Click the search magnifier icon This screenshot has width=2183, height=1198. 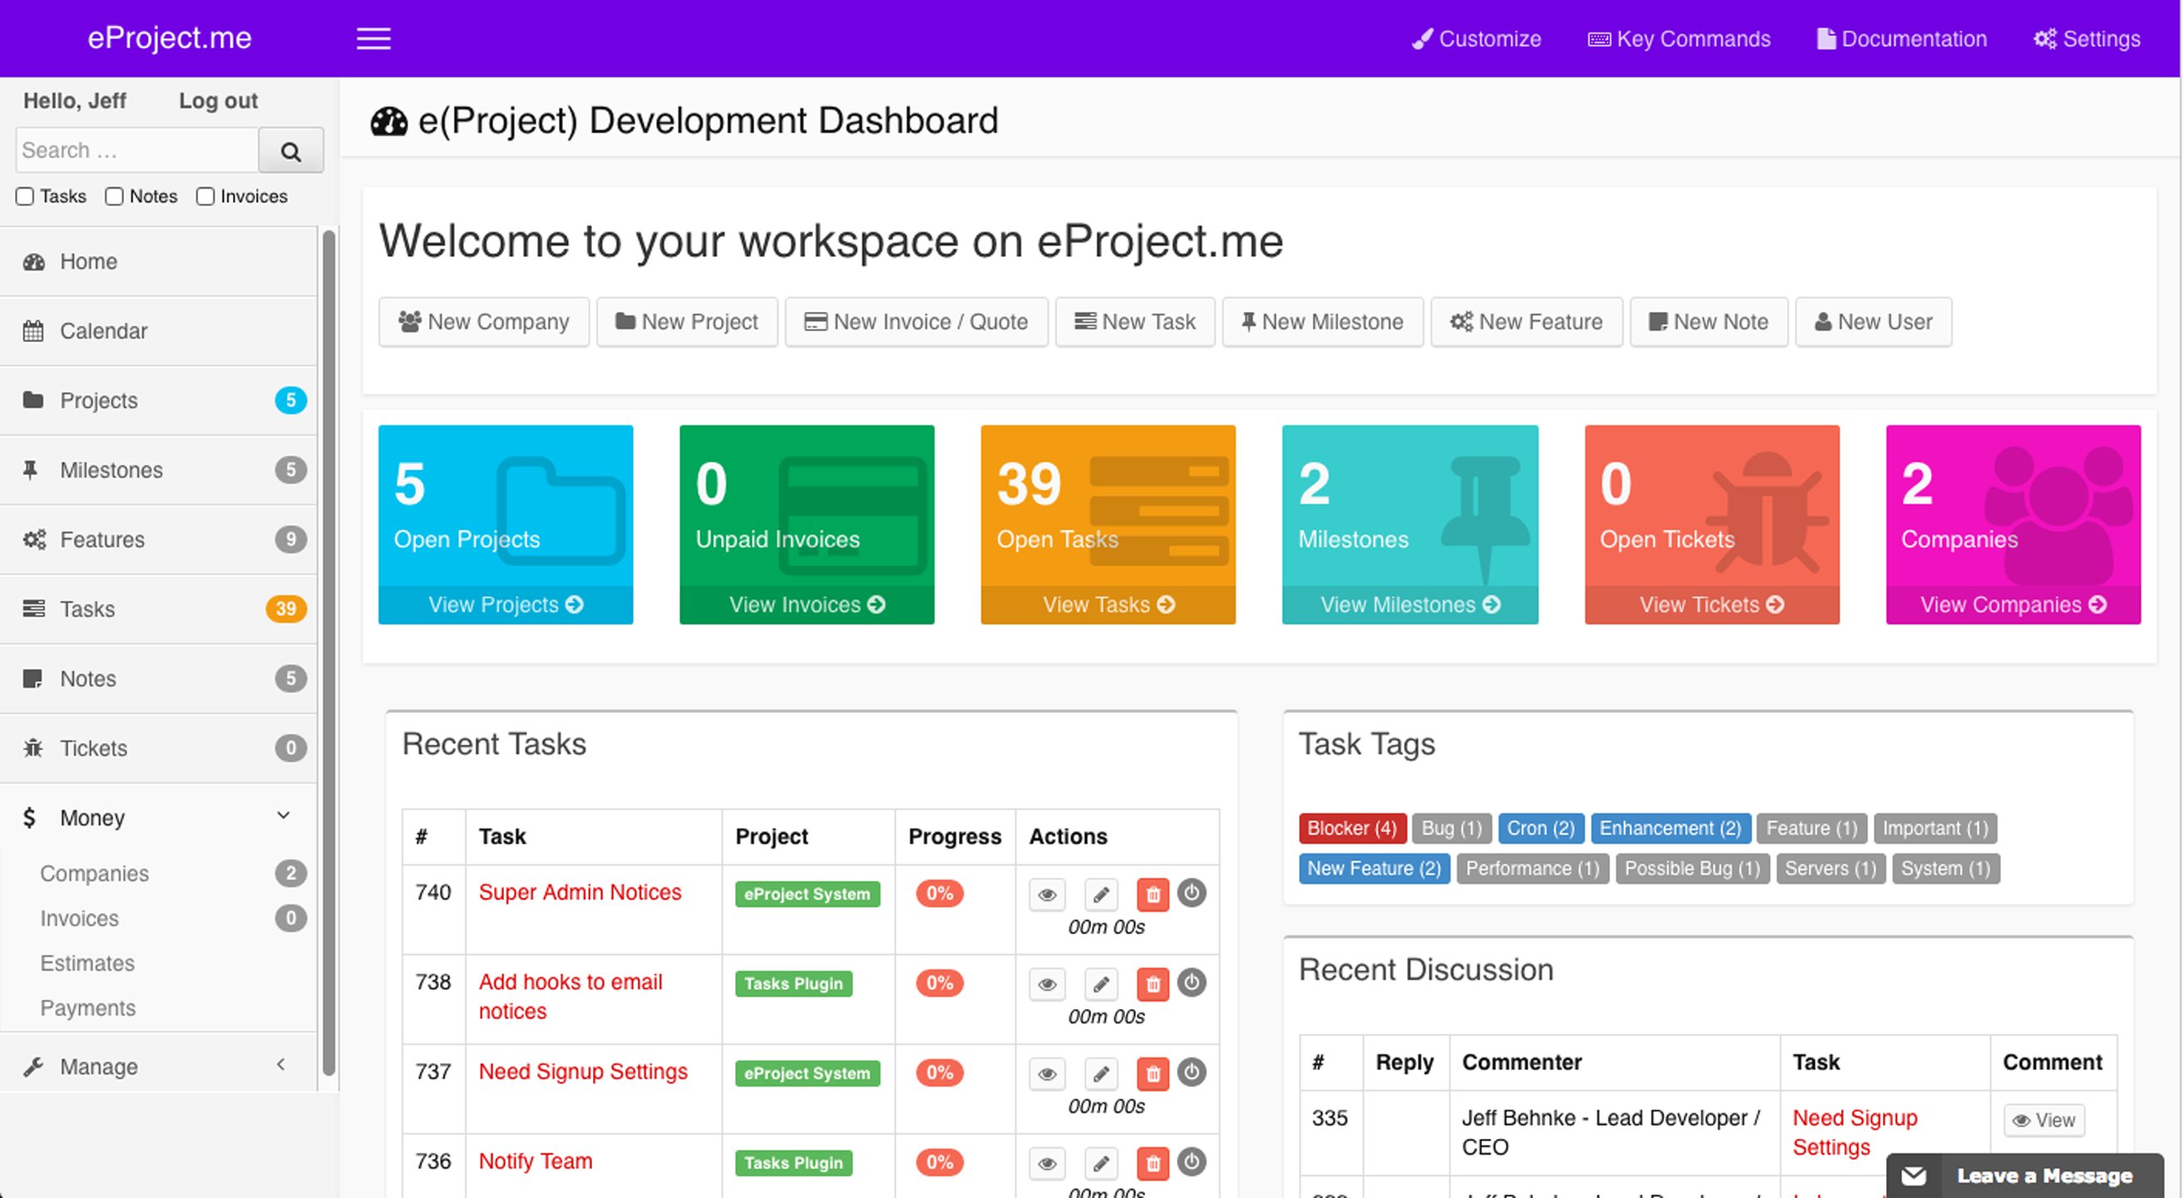tap(291, 150)
